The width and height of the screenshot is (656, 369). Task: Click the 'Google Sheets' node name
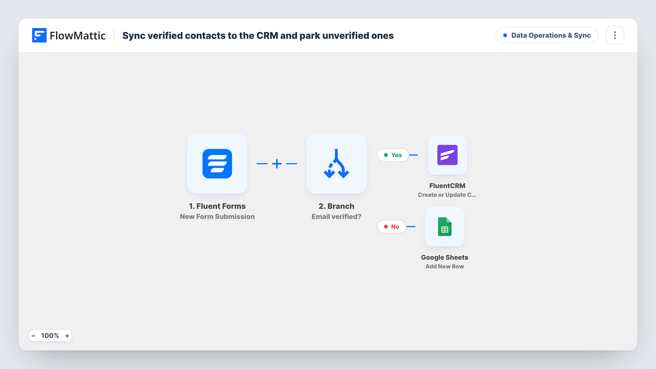click(445, 257)
